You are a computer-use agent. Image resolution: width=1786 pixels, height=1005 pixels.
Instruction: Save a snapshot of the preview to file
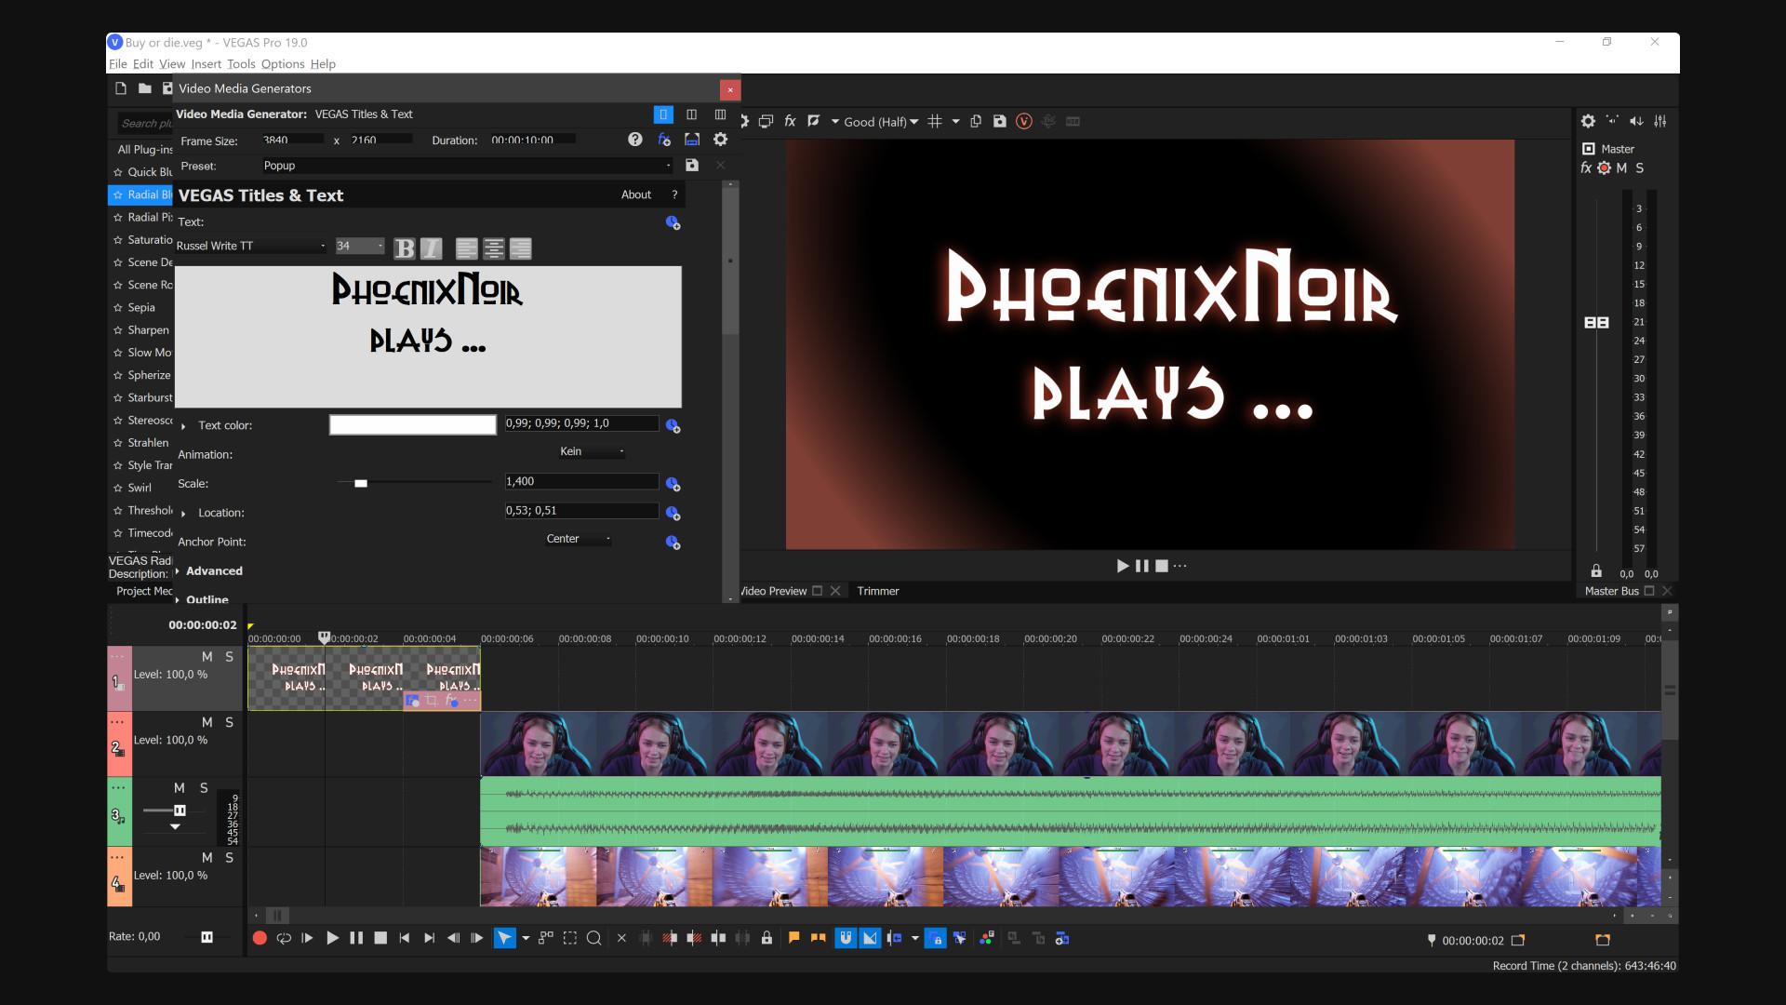[998, 121]
